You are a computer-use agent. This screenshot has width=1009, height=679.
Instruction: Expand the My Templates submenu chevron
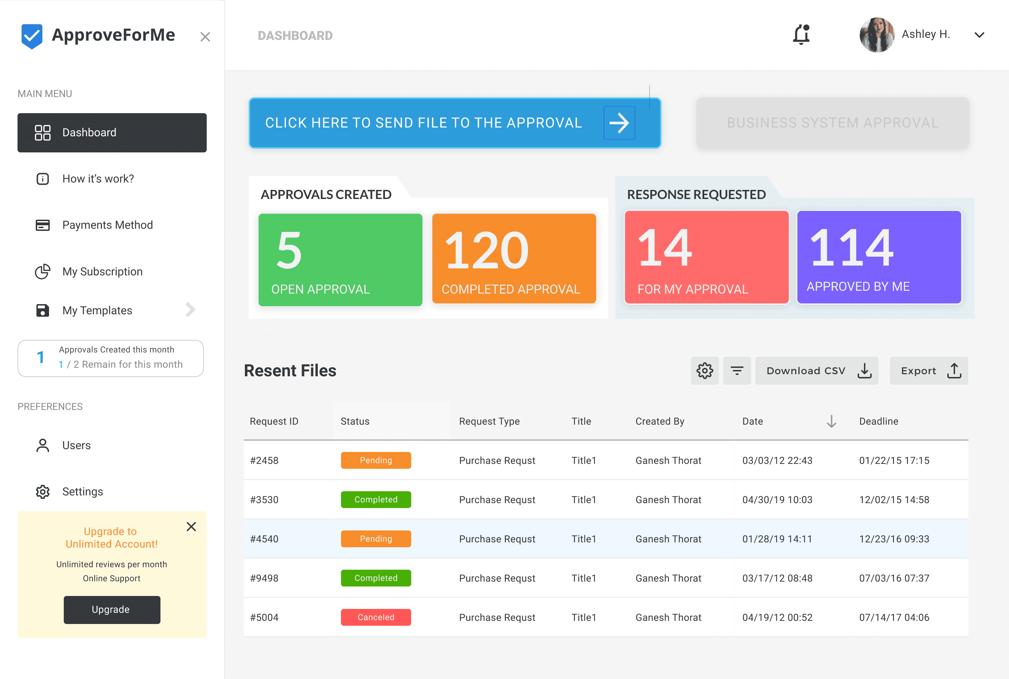pos(190,310)
